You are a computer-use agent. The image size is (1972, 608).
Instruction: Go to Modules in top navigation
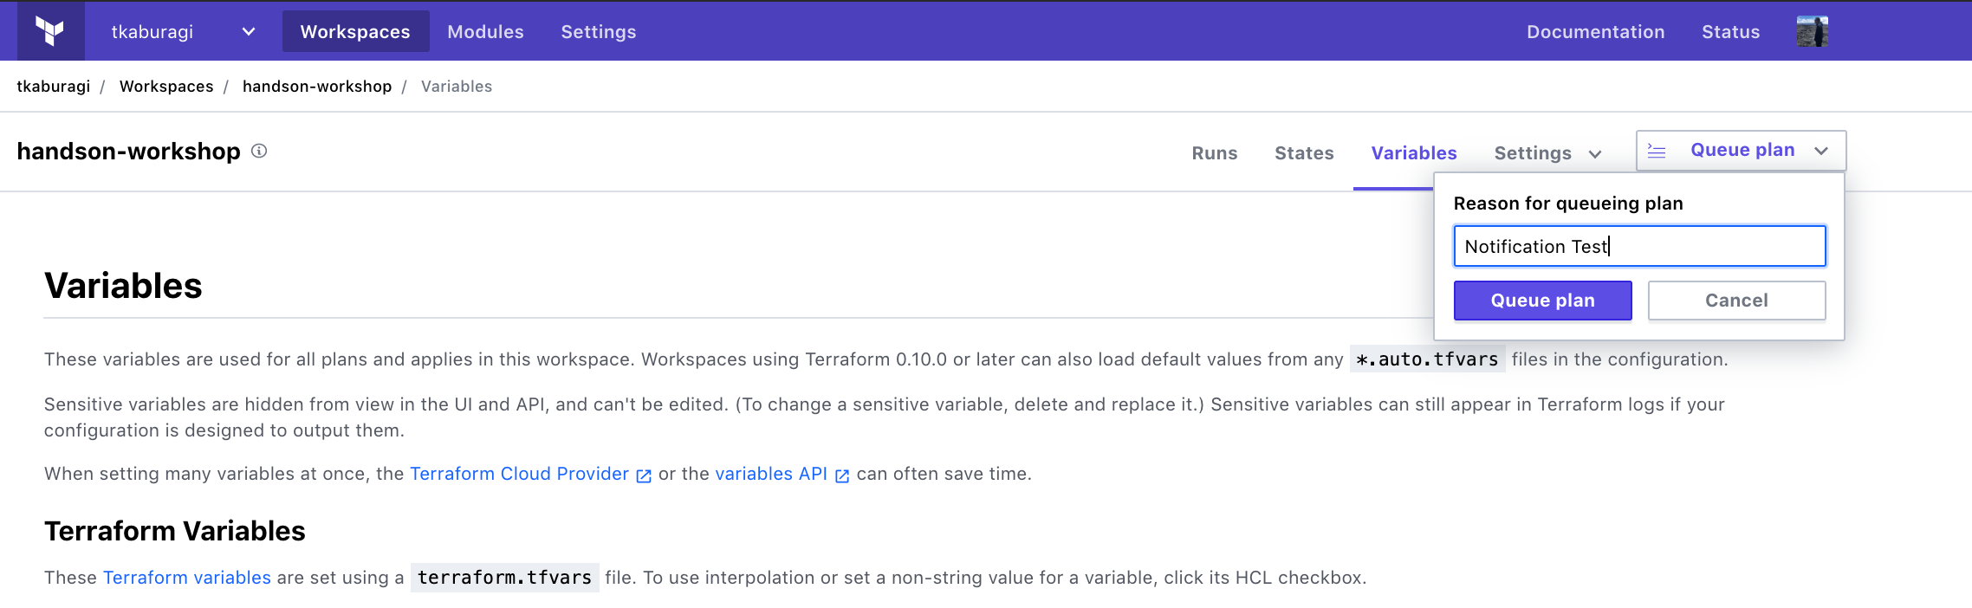485,32
